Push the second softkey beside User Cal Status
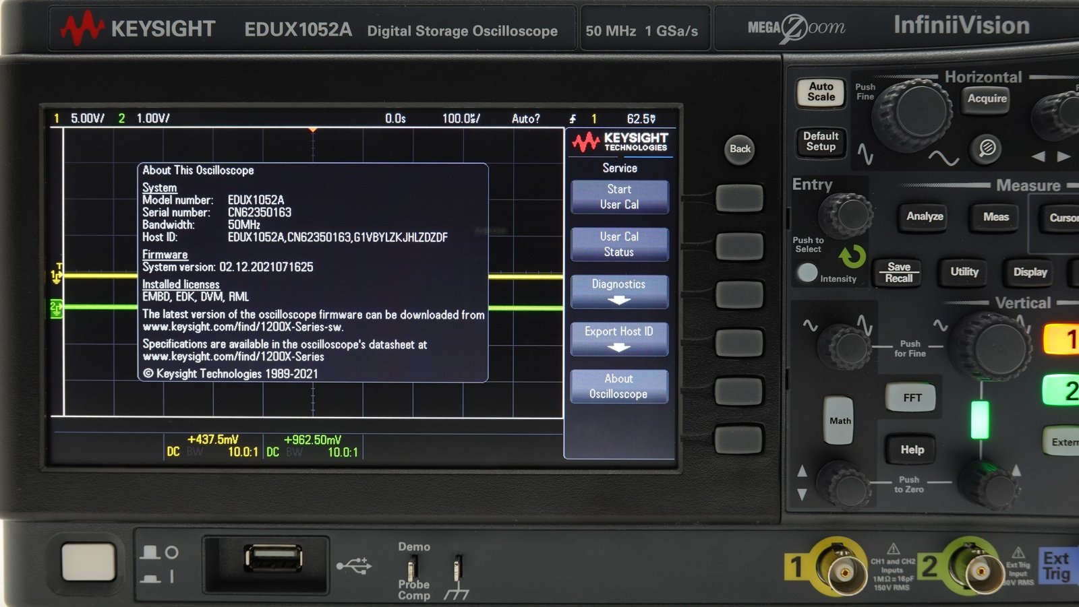The image size is (1079, 607). (739, 247)
